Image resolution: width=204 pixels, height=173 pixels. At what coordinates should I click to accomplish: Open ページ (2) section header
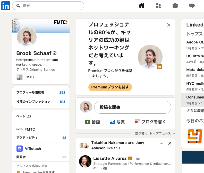(23, 116)
